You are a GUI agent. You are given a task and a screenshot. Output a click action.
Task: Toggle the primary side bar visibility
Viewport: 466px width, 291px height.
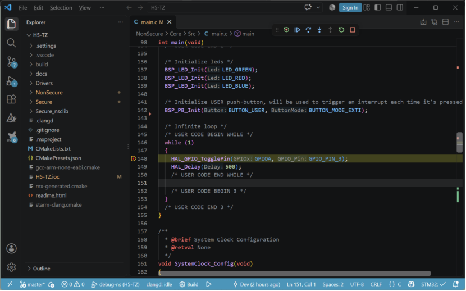(378, 7)
